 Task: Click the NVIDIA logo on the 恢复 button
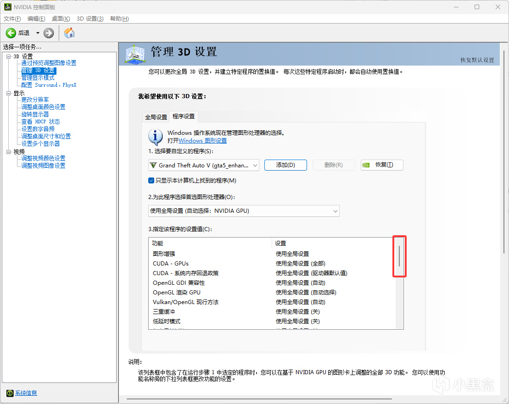click(366, 165)
